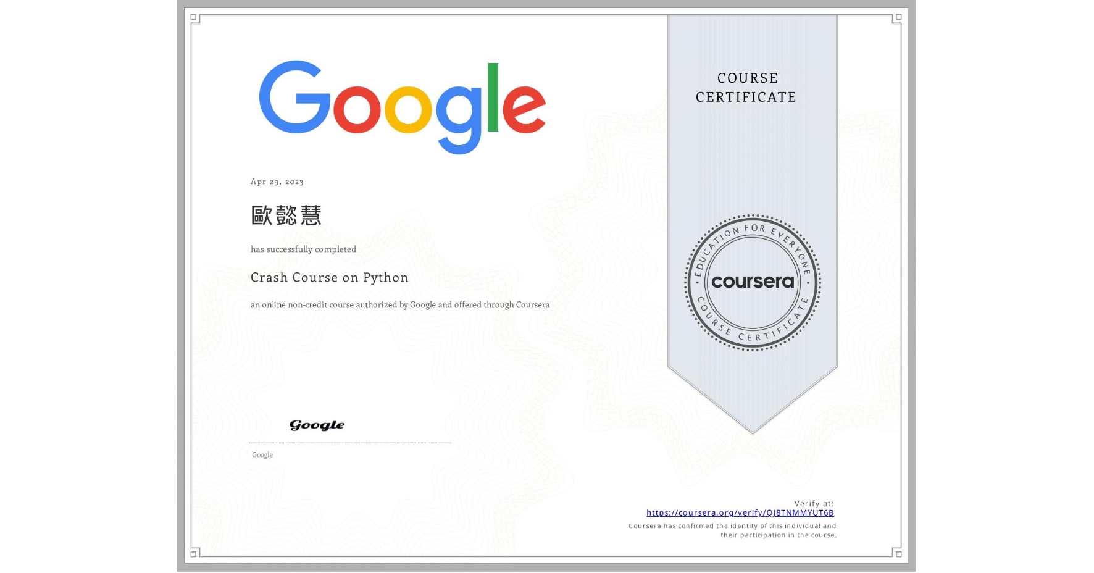
Task: Select the Google signature above the signature line
Action: coord(316,425)
